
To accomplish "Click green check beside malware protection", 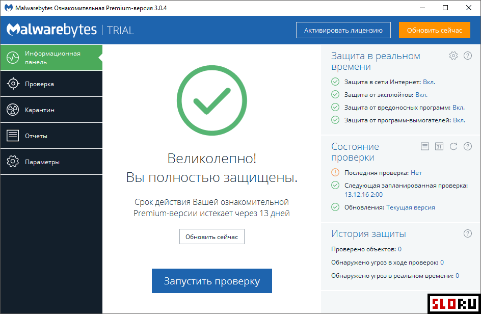I will [335, 107].
